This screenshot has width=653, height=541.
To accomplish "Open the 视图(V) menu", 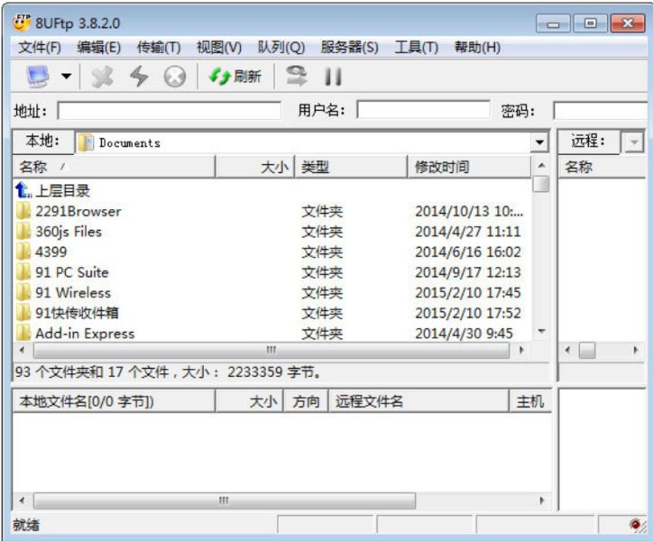I will pyautogui.click(x=219, y=47).
